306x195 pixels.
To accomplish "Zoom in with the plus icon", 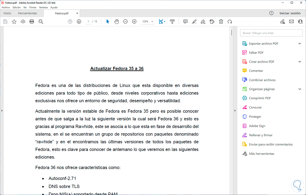I will pyautogui.click(x=134, y=22).
